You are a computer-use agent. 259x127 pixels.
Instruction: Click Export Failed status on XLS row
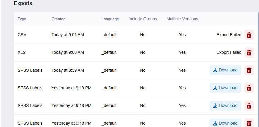pos(229,52)
